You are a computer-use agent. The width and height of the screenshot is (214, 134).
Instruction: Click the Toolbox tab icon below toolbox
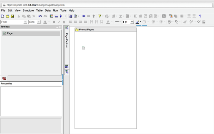4,79
